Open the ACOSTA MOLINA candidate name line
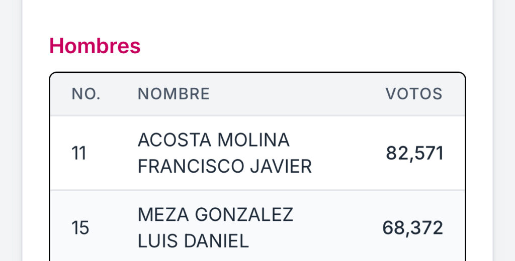Viewport: 515px width, 261px height. [x=213, y=140]
